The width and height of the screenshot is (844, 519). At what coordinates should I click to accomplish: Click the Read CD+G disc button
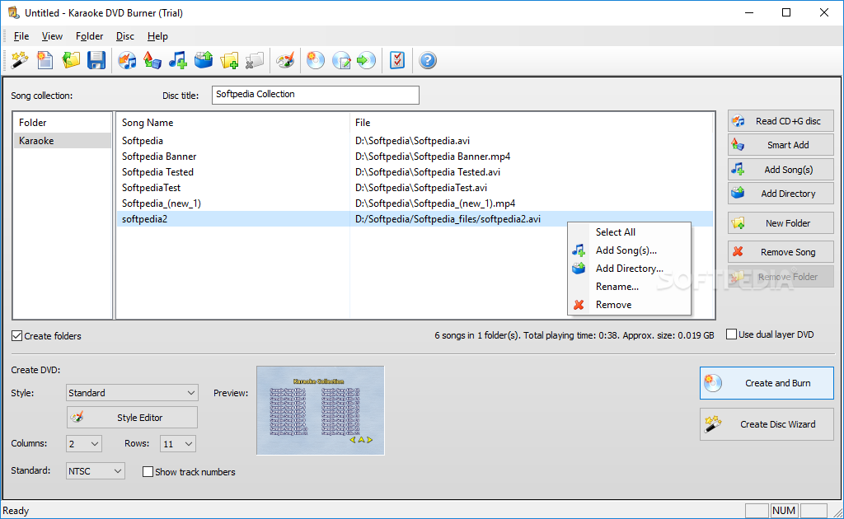pyautogui.click(x=781, y=121)
